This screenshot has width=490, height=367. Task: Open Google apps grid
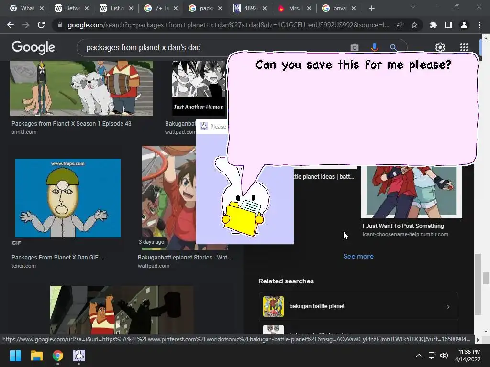click(x=464, y=47)
